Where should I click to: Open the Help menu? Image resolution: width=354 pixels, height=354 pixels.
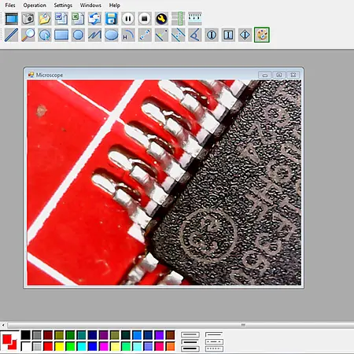(115, 6)
